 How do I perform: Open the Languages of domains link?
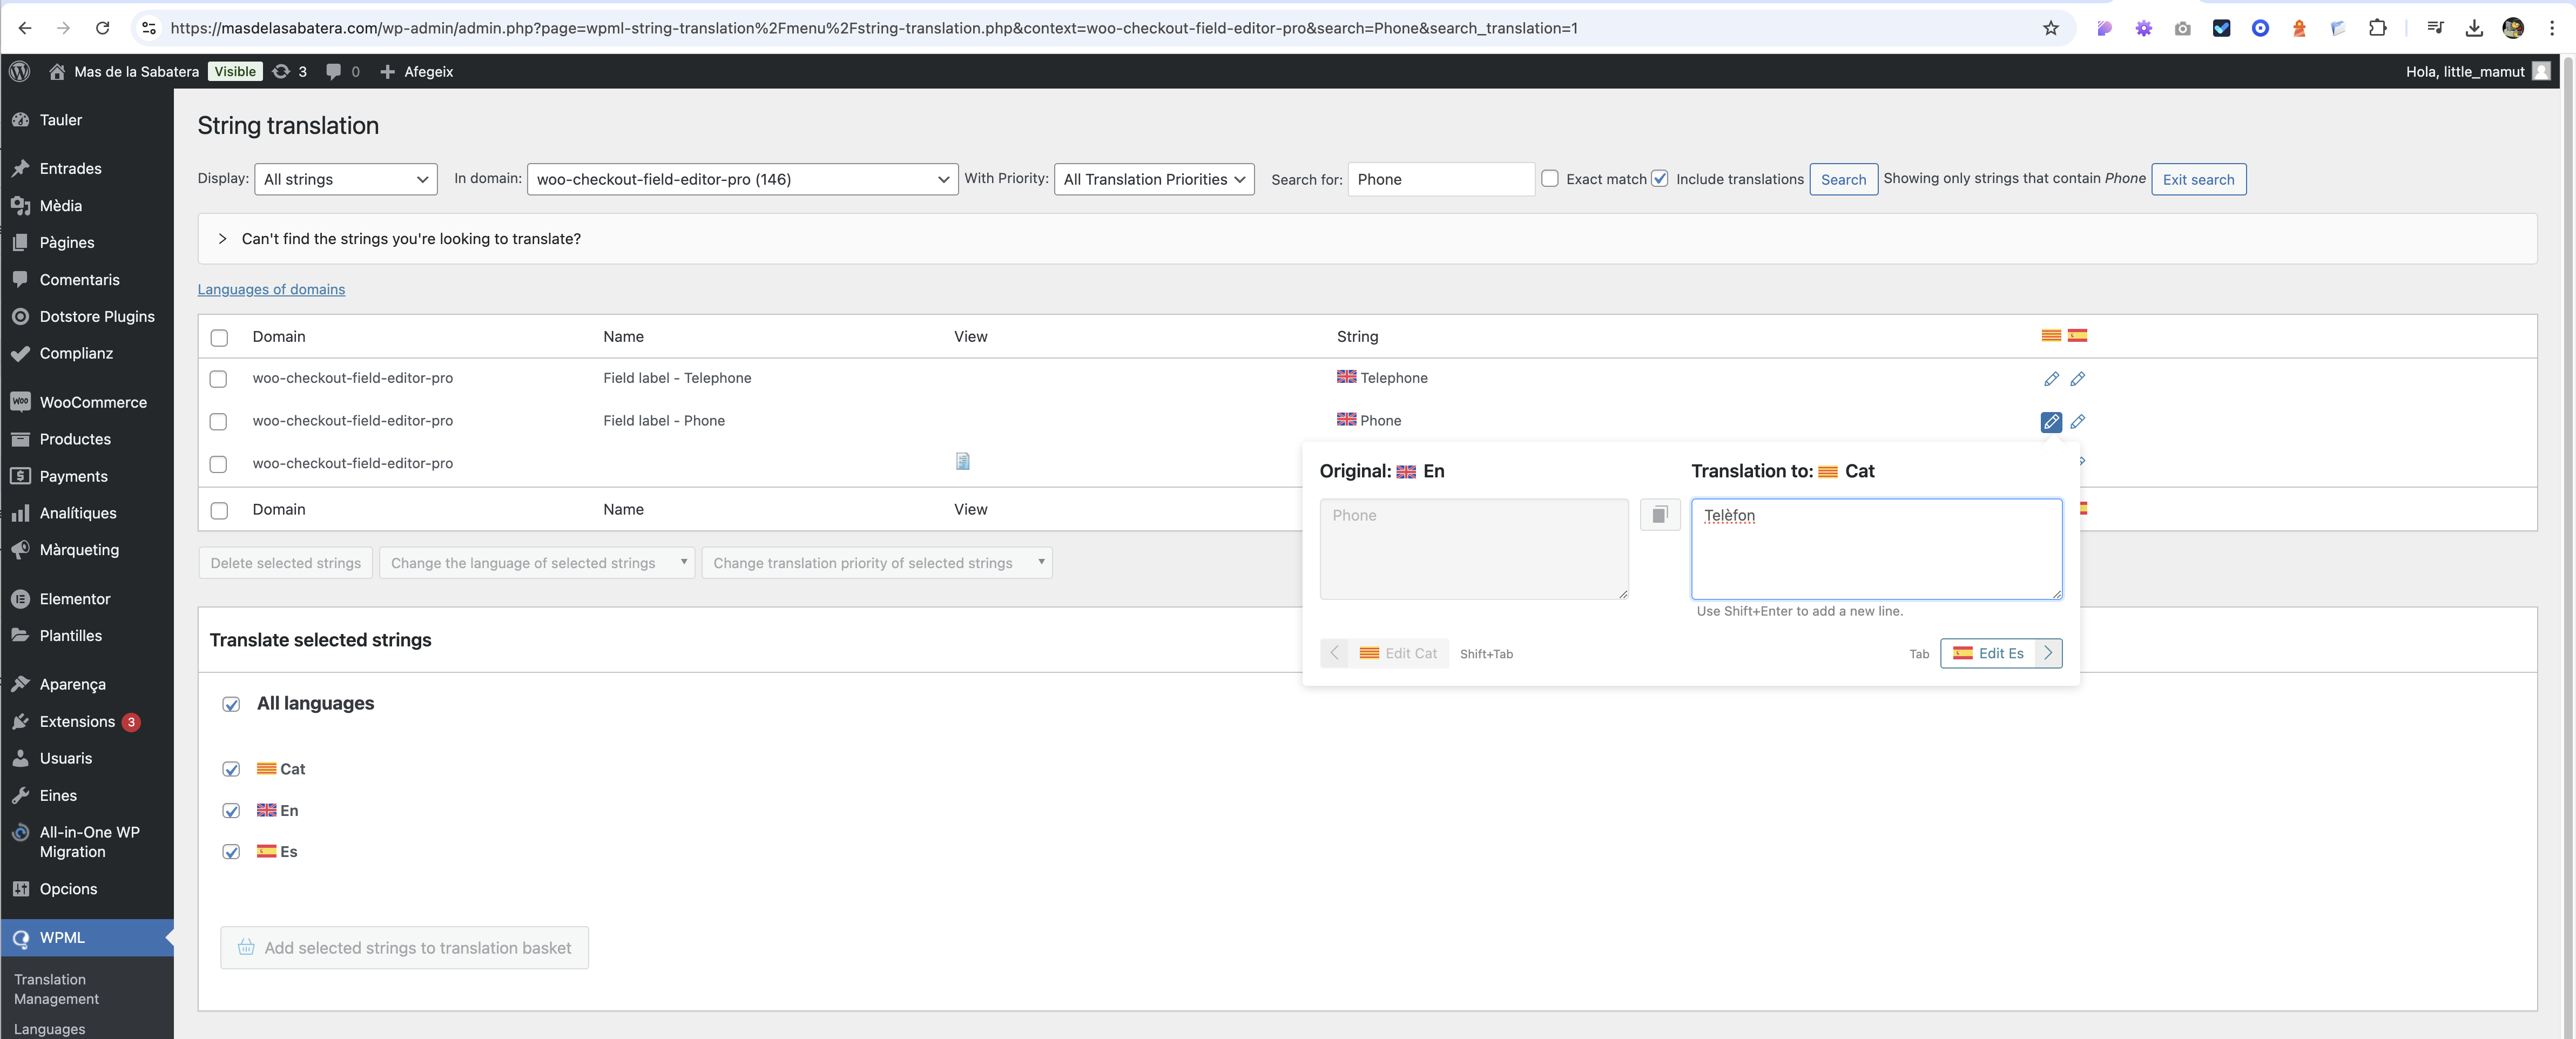pos(271,290)
